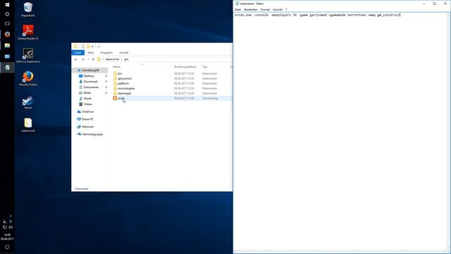This screenshot has width=451, height=254.
Task: Sort files by Typ column header
Action: point(204,67)
